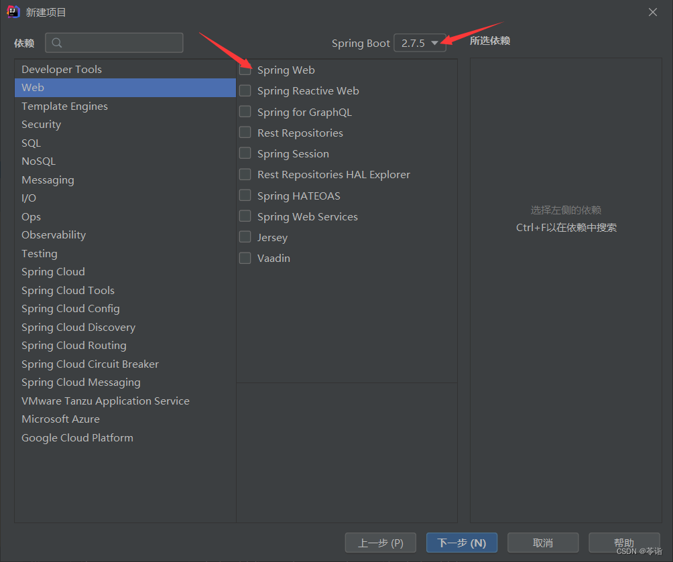Image resolution: width=673 pixels, height=562 pixels.
Task: Click the Spring Reactive Web label
Action: (308, 91)
